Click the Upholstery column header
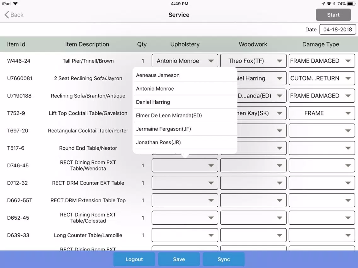This screenshot has width=358, height=268. (185, 44)
